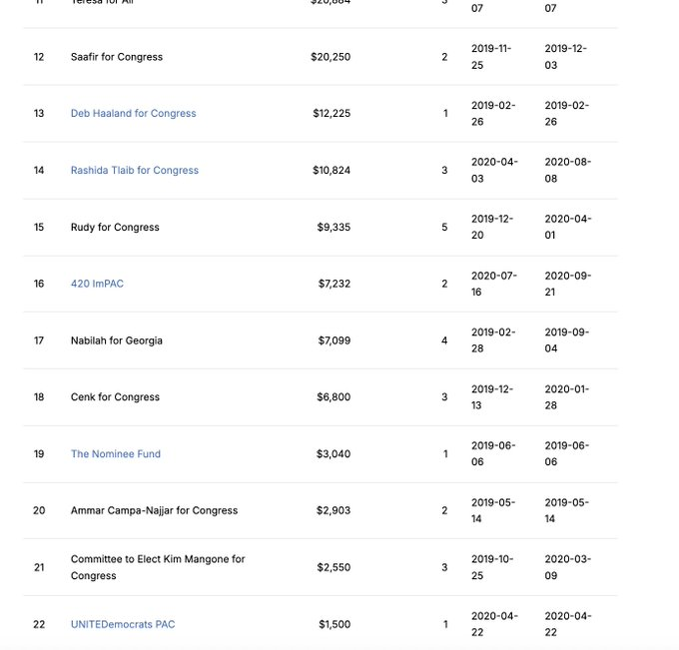Click last date 2020-01-28
Screen dimensions: 679x650
(567, 397)
